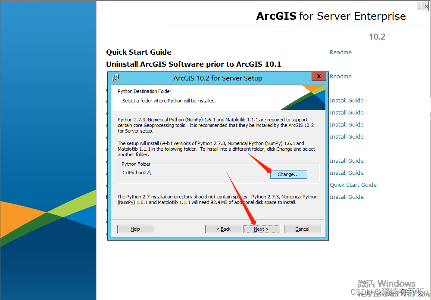Open the Quick Start Guide link on the right
This screenshot has height=300, width=431.
tap(353, 184)
